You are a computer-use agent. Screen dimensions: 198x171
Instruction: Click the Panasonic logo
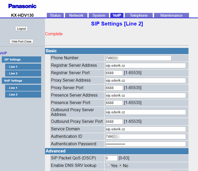pos(22,6)
